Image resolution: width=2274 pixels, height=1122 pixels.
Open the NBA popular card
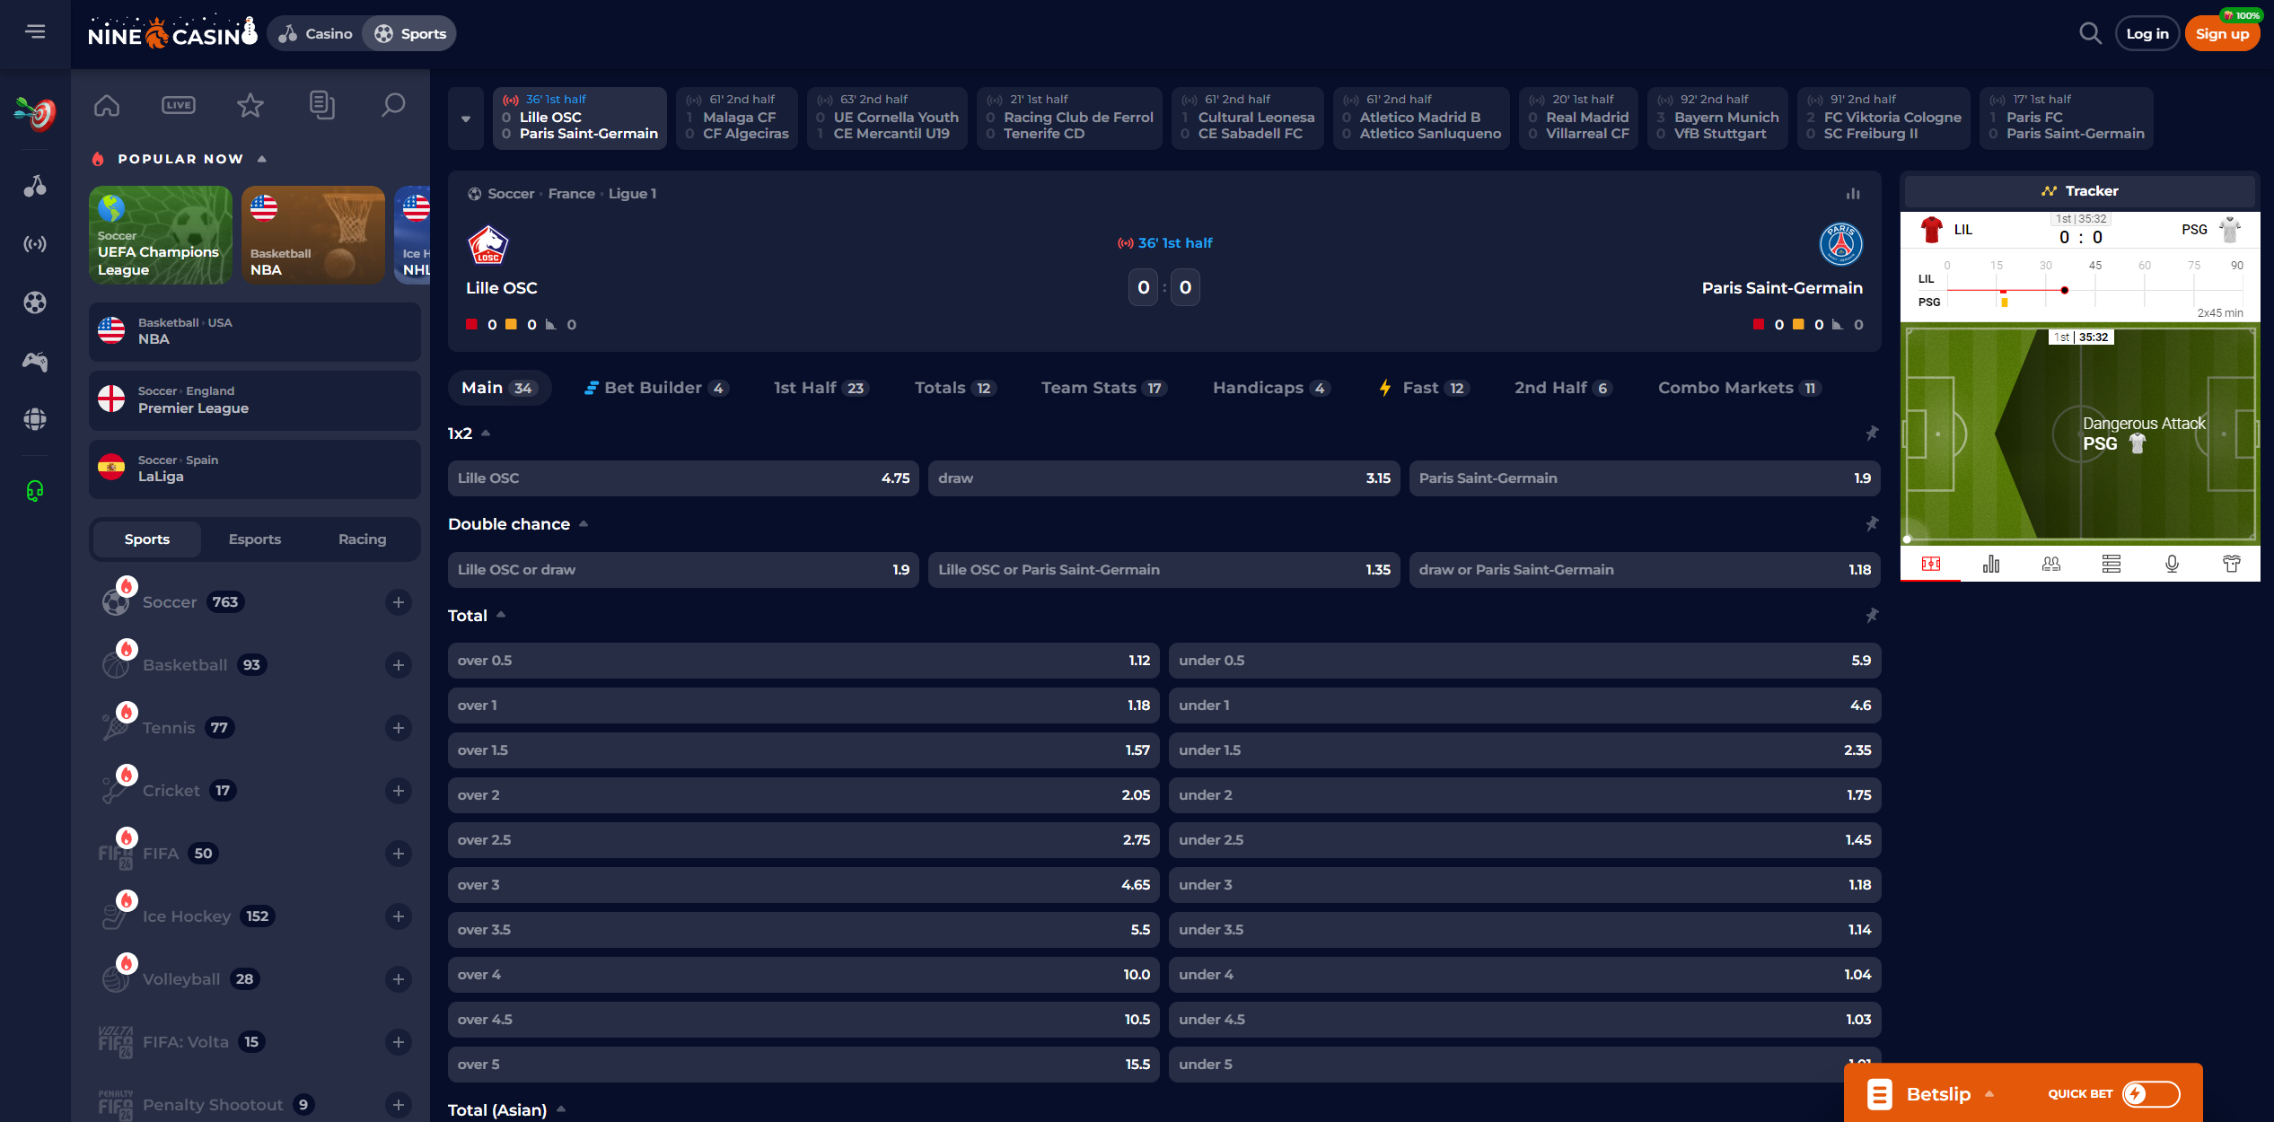pyautogui.click(x=313, y=235)
